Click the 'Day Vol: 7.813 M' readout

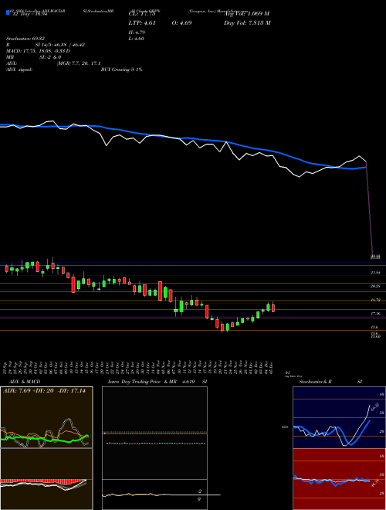coord(247,22)
